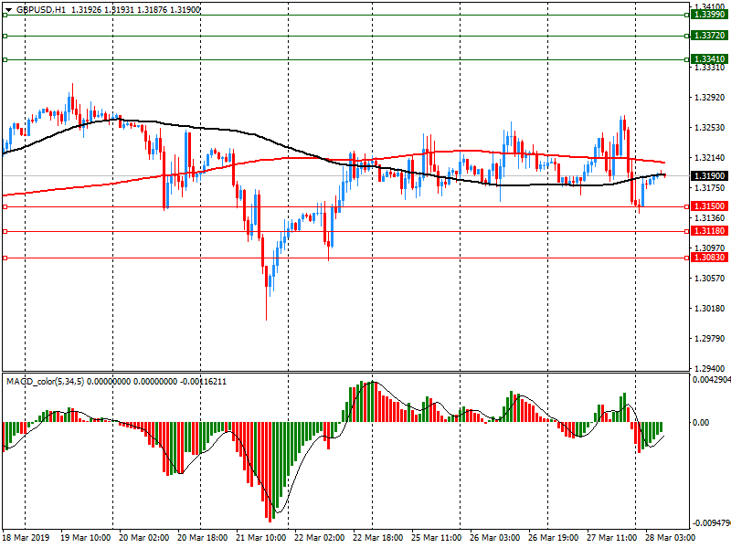Click the 25 Mar 11:00 time axis label
The image size is (731, 548).
(435, 539)
